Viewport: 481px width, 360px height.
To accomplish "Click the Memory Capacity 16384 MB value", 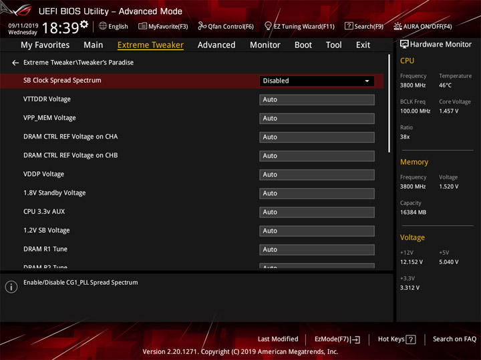I will (413, 213).
